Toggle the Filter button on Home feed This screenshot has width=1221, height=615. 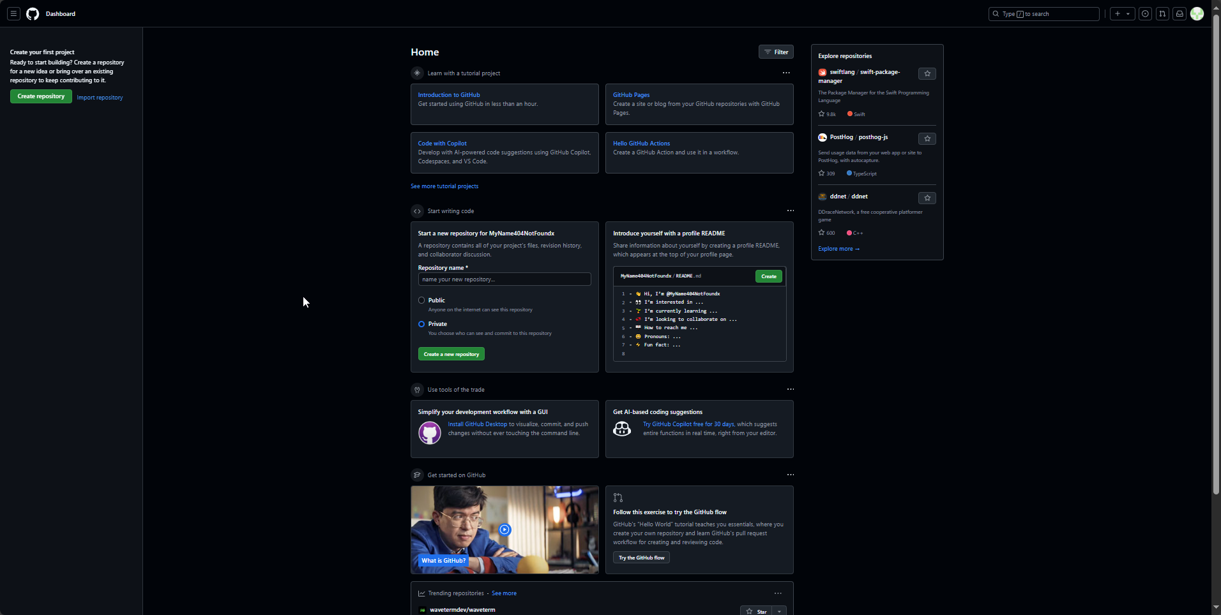(776, 52)
